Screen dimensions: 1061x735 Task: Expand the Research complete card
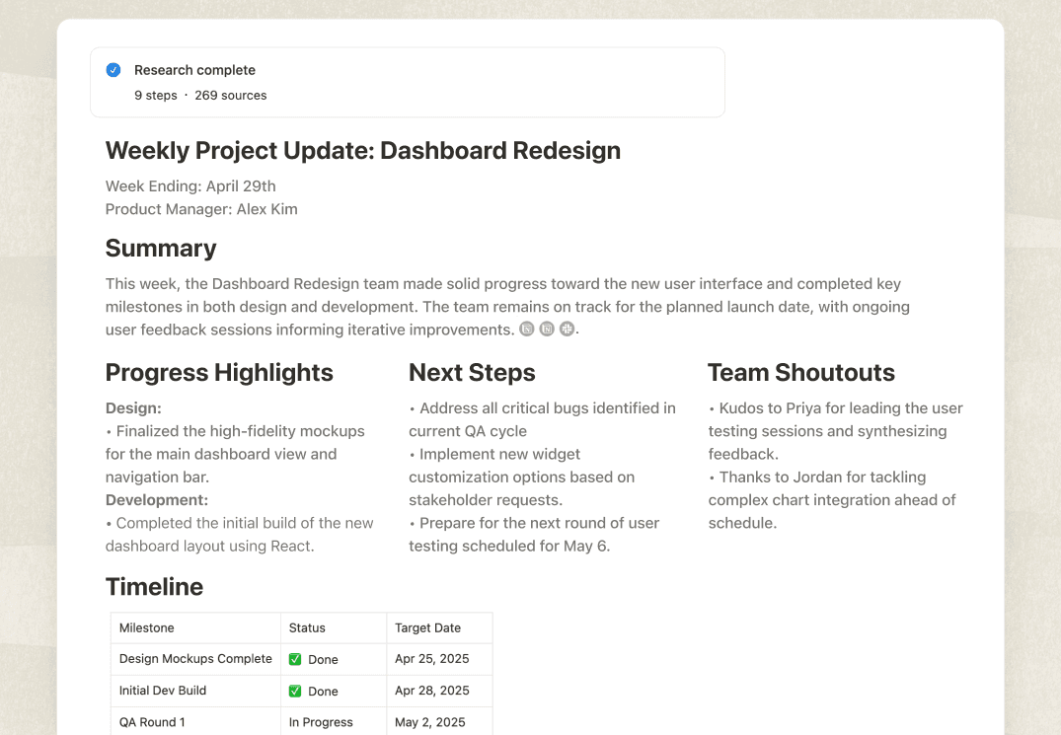(x=408, y=81)
